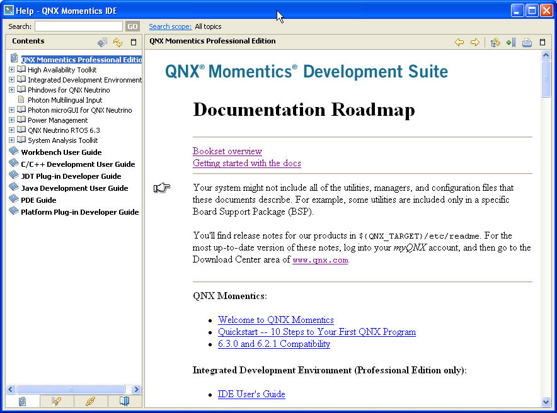Click the Bookmark Document icon
This screenshot has width=557, height=413.
tap(511, 42)
